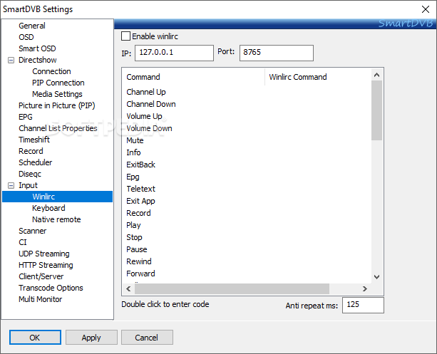Select the Volume Up command row
437x354 pixels.
pyautogui.click(x=144, y=116)
